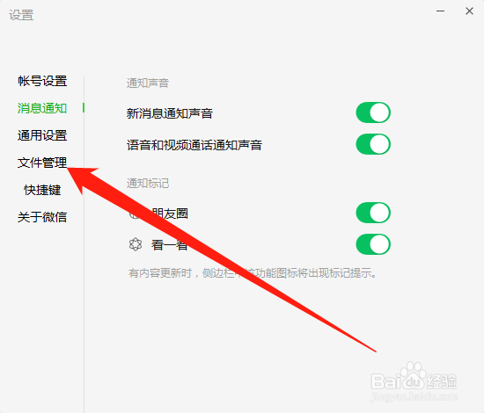The width and height of the screenshot is (484, 413).
Task: Click the 通知声音 section heading
Action: (148, 83)
